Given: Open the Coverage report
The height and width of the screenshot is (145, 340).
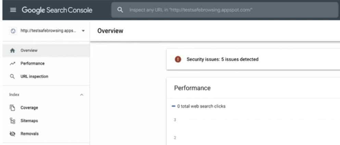Looking at the screenshot, I should click(x=29, y=108).
